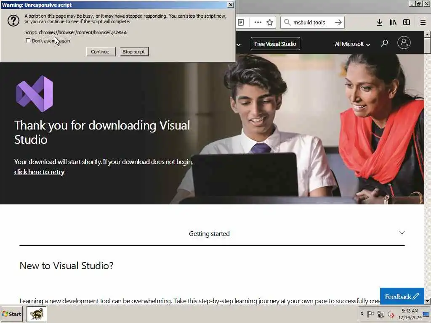431x323 pixels.
Task: Click the page scrollbar up arrow
Action: tap(427, 34)
